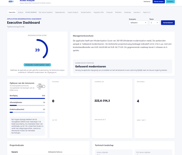The width and height of the screenshot is (182, 155).
Task: Click the Access Analyzer logo icon
Action: point(11,1)
